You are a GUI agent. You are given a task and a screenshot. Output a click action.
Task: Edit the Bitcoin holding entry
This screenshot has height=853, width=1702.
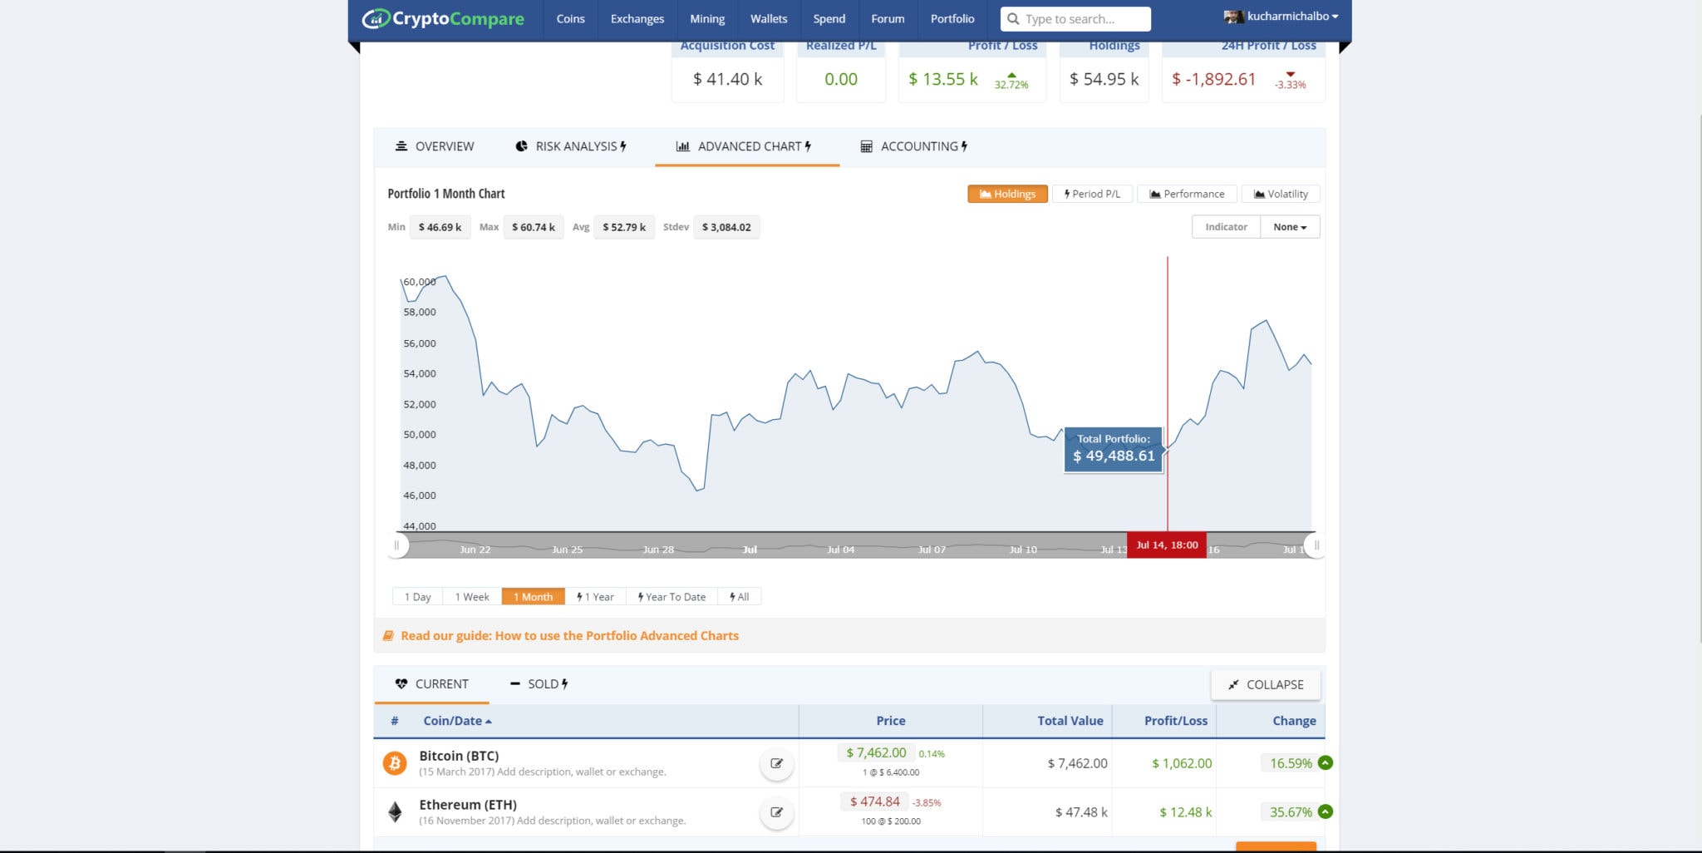776,763
